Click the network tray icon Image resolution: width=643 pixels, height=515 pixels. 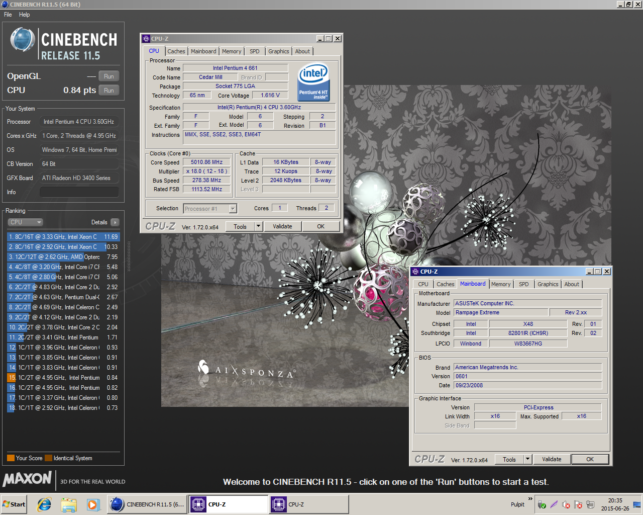coord(590,504)
